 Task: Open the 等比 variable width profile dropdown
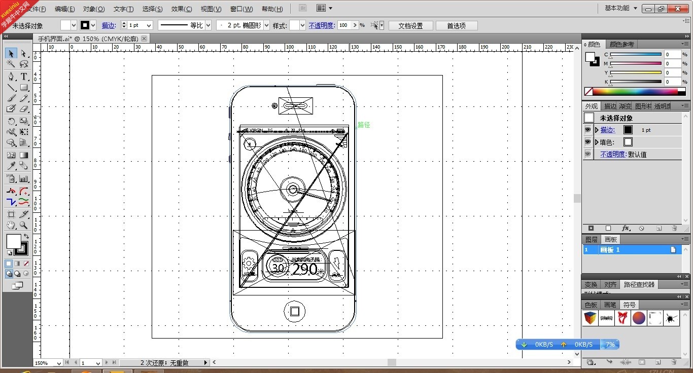click(x=208, y=25)
